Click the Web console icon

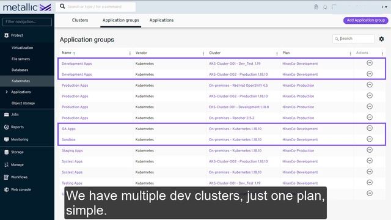pyautogui.click(x=7, y=189)
